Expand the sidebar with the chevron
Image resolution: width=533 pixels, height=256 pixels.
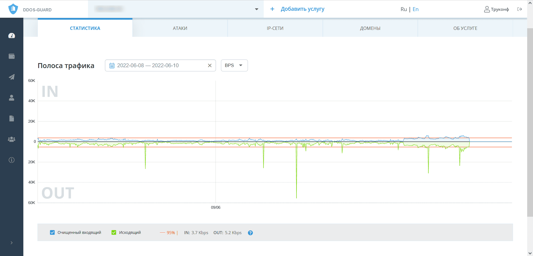(12, 243)
